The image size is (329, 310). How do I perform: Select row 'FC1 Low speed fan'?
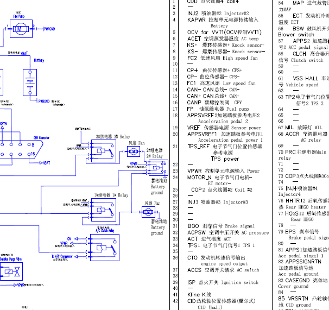pos(222,83)
